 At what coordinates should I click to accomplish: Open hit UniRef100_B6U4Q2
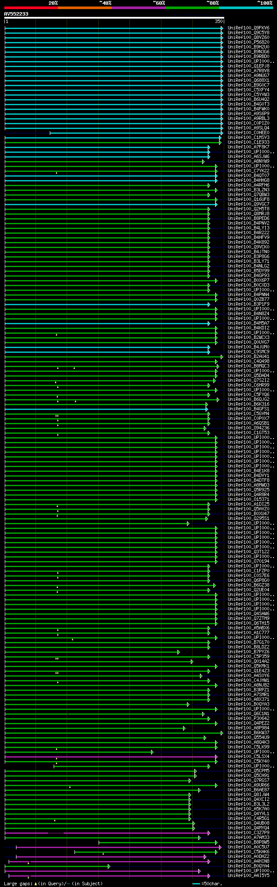click(x=248, y=100)
